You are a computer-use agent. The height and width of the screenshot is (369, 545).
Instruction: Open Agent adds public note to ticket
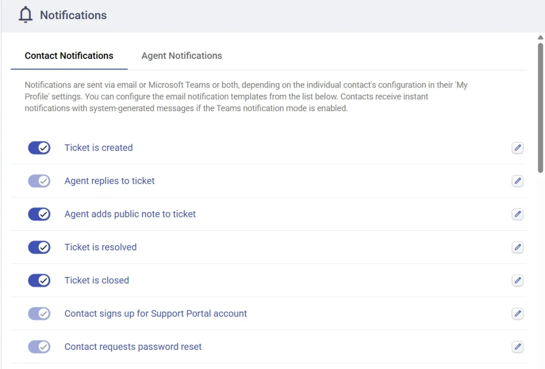point(130,214)
